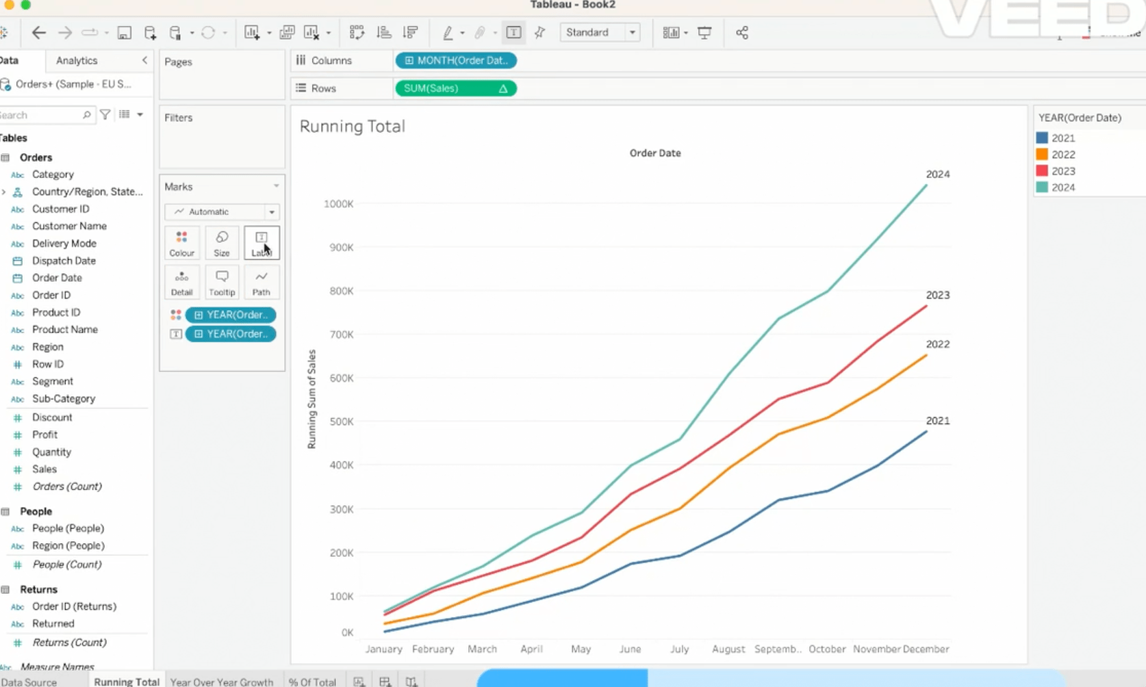Collapse the Orders table

coord(5,157)
